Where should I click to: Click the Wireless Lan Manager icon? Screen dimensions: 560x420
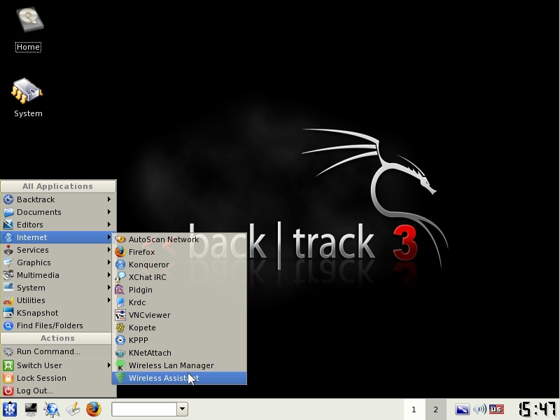(120, 365)
